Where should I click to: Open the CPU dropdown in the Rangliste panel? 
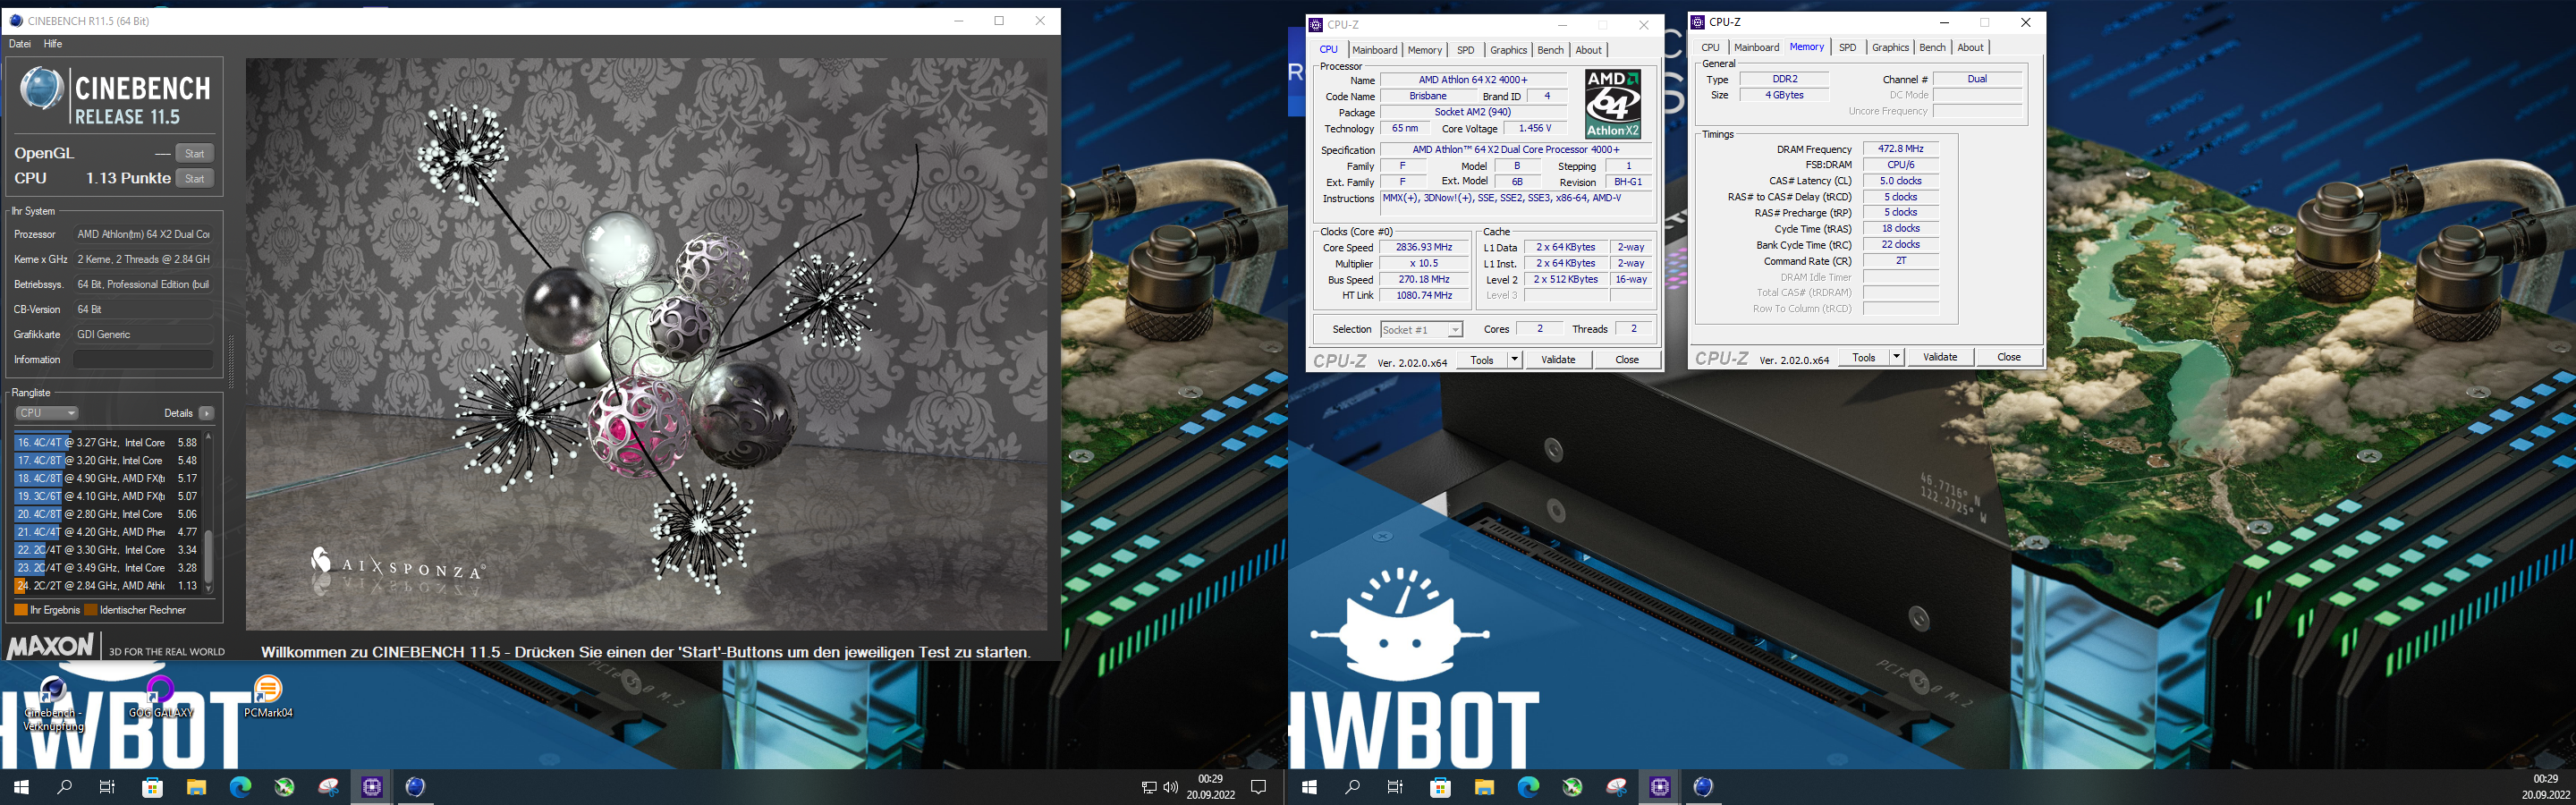click(46, 413)
